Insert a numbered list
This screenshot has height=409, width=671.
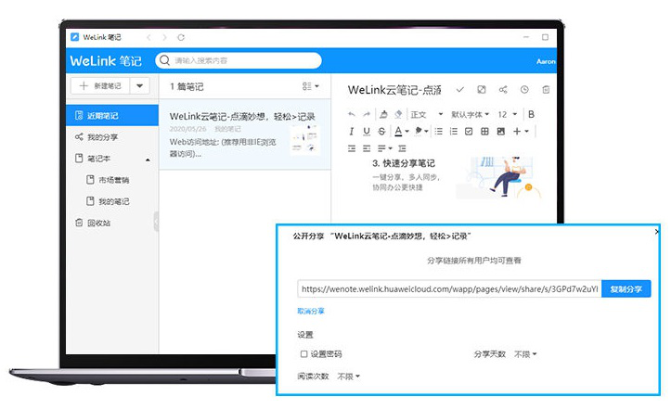coord(454,132)
